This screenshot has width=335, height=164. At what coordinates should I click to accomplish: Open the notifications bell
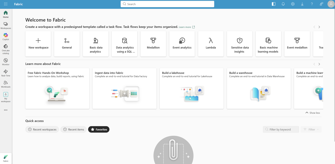[x=283, y=4]
